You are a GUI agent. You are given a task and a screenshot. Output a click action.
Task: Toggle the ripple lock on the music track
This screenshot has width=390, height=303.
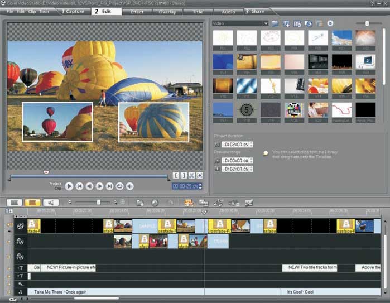pyautogui.click(x=9, y=292)
